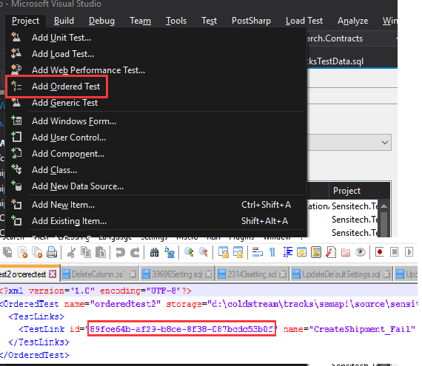Choose Add Component... entry
The image size is (422, 366).
click(156, 154)
